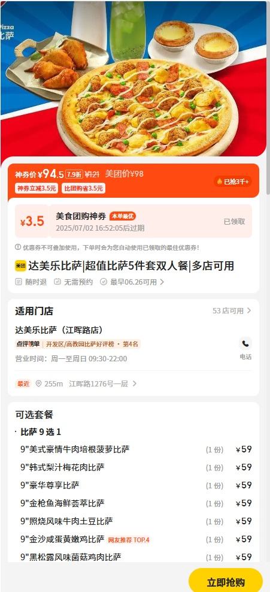
Task: Click the yellow Meituan badge icon
Action: [x=20, y=266]
